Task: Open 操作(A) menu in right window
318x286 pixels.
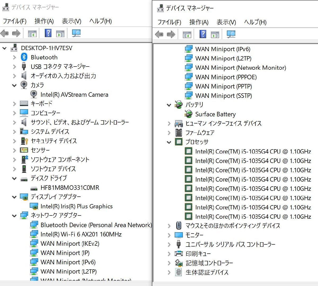Action: click(x=199, y=22)
